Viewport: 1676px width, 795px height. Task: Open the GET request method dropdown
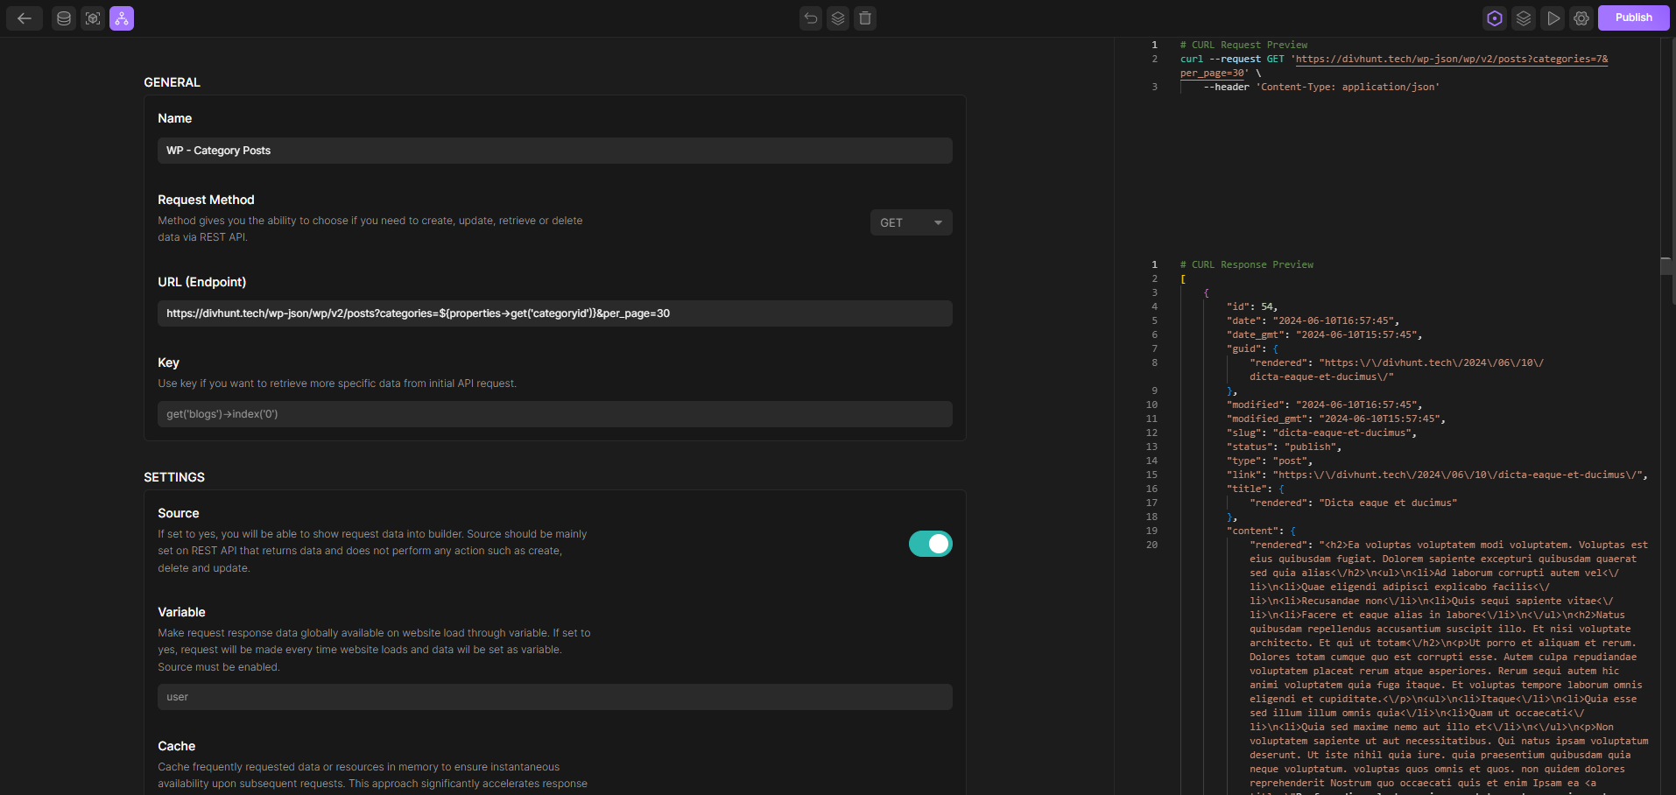[x=911, y=222]
